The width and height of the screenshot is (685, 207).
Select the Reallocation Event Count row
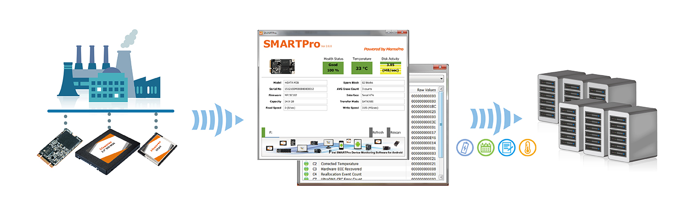pyautogui.click(x=370, y=174)
